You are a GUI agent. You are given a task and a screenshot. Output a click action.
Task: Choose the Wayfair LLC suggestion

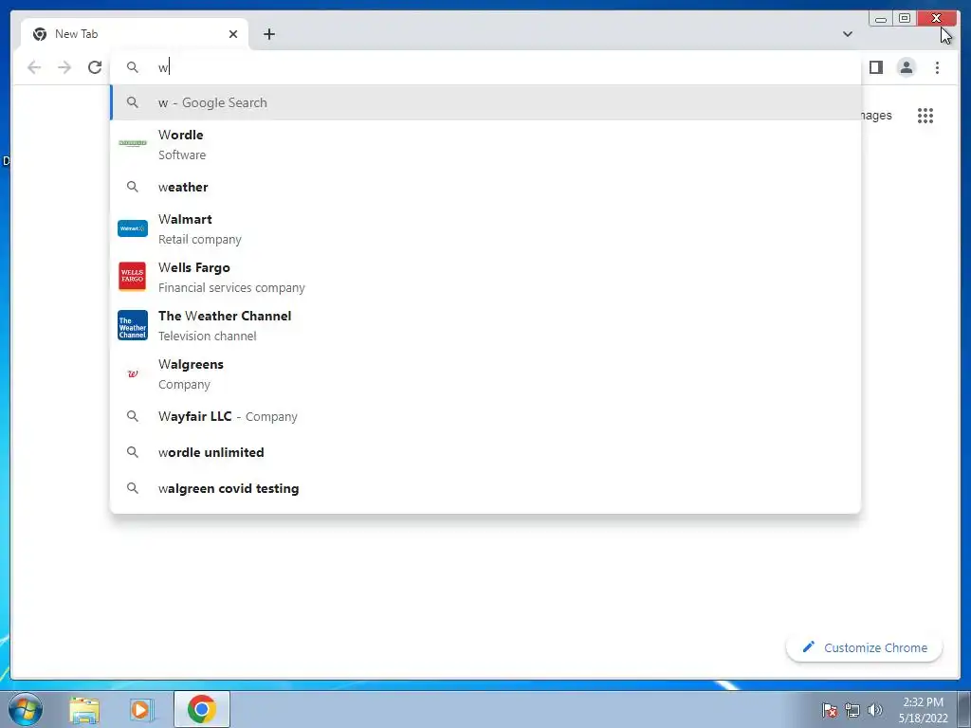point(485,417)
